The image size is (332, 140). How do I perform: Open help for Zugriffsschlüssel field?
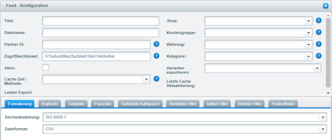click(156, 56)
